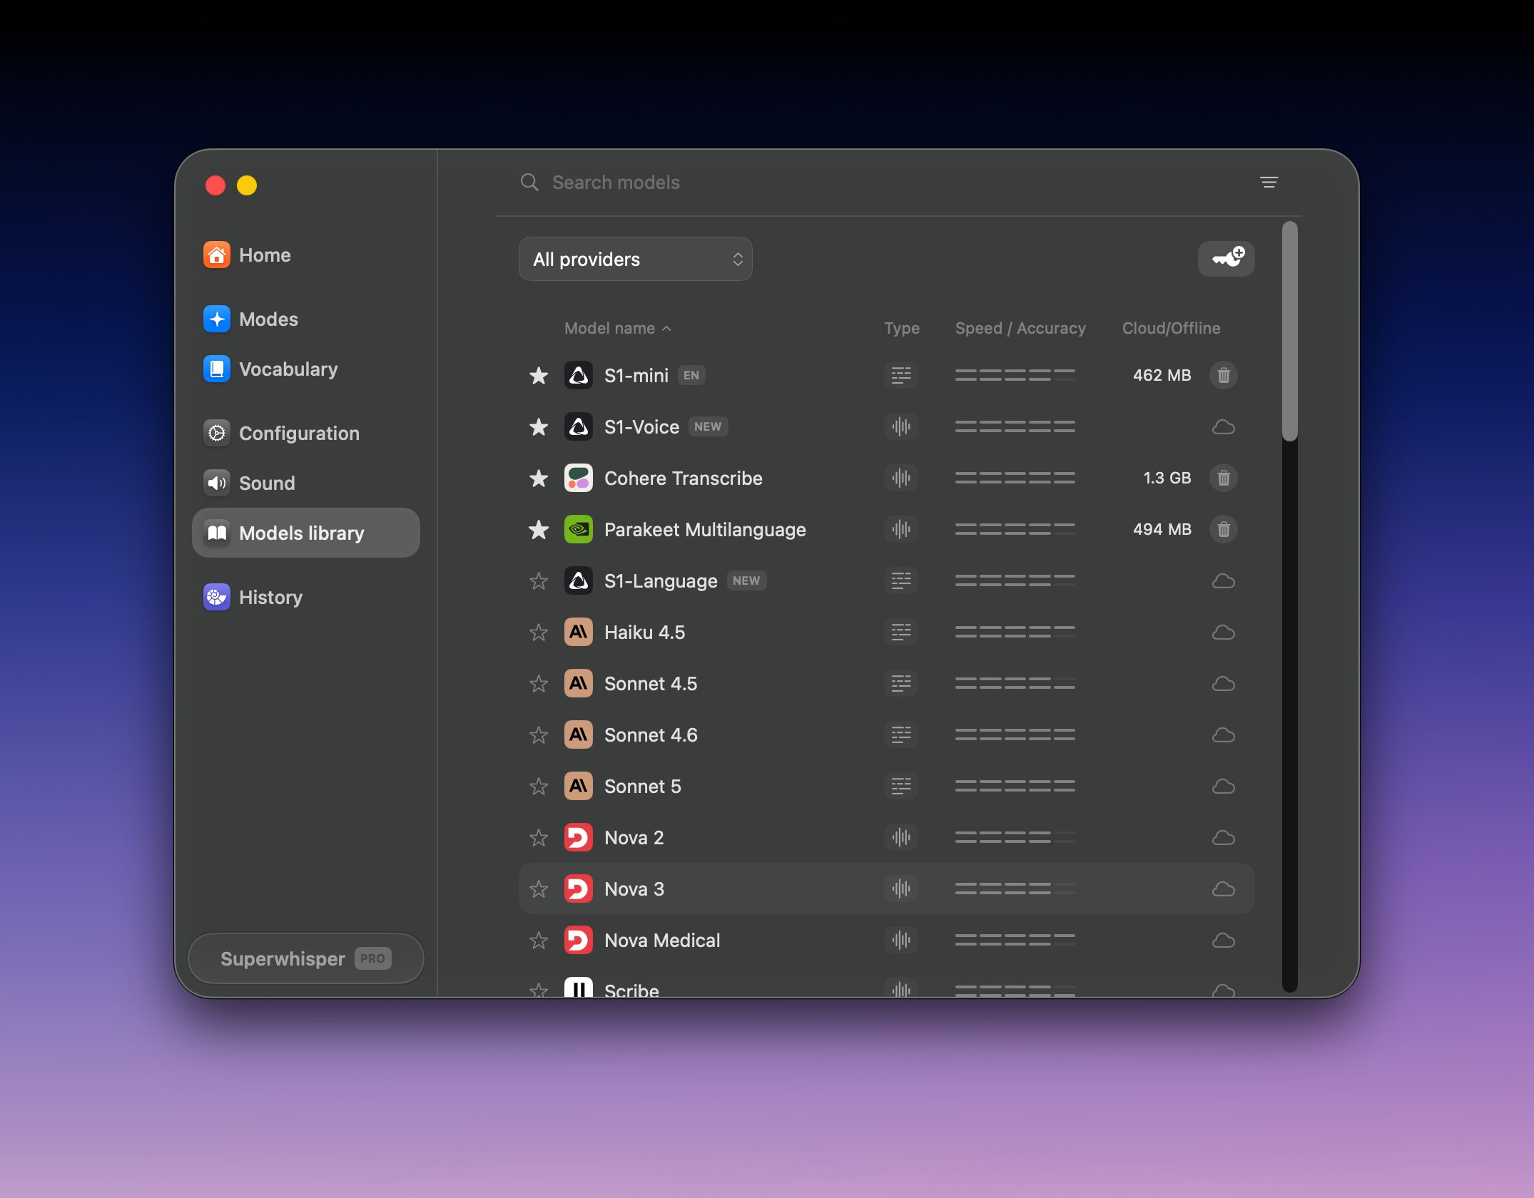This screenshot has height=1198, width=1534.
Task: Click the S1-Language provider logo
Action: [578, 580]
